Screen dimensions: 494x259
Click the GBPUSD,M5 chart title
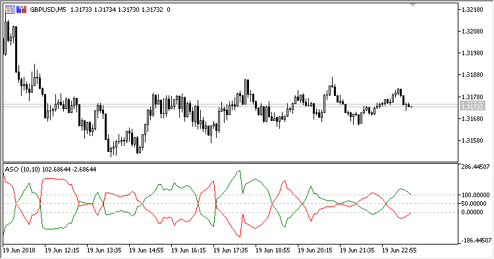coord(48,10)
